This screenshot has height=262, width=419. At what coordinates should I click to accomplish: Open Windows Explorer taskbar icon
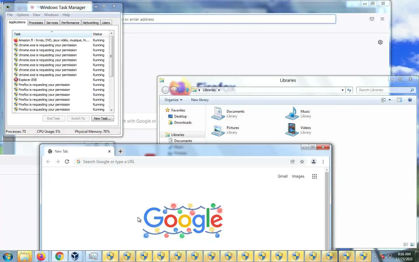click(25, 256)
